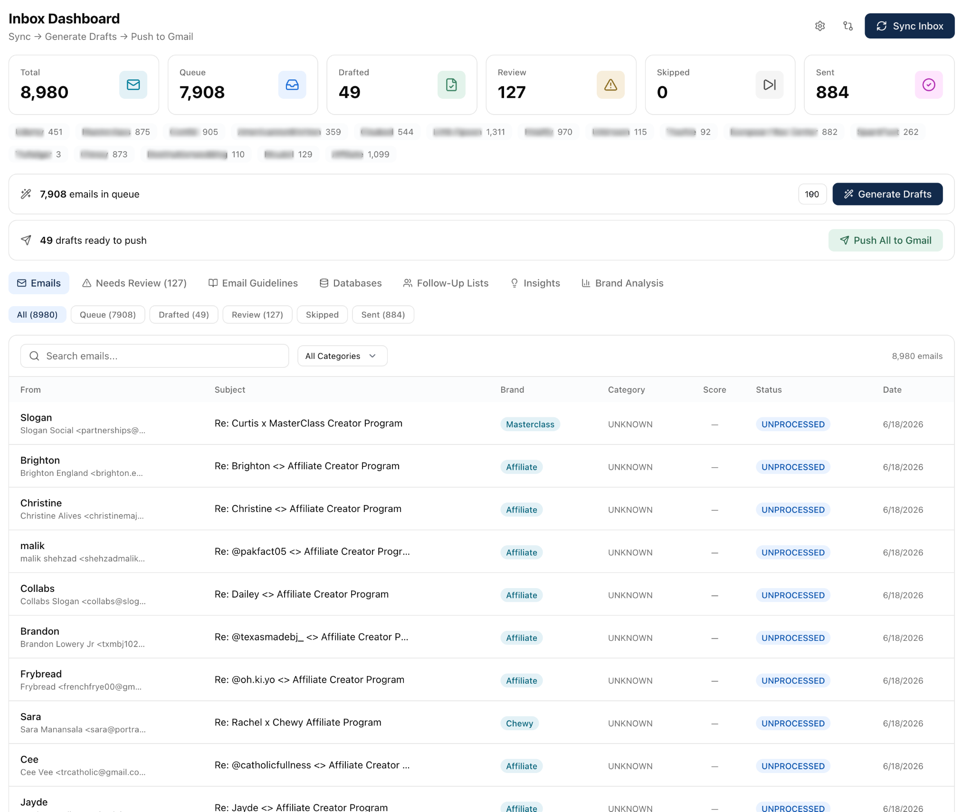The width and height of the screenshot is (973, 812).
Task: Select the Drafted (49) filter chip
Action: [184, 315]
